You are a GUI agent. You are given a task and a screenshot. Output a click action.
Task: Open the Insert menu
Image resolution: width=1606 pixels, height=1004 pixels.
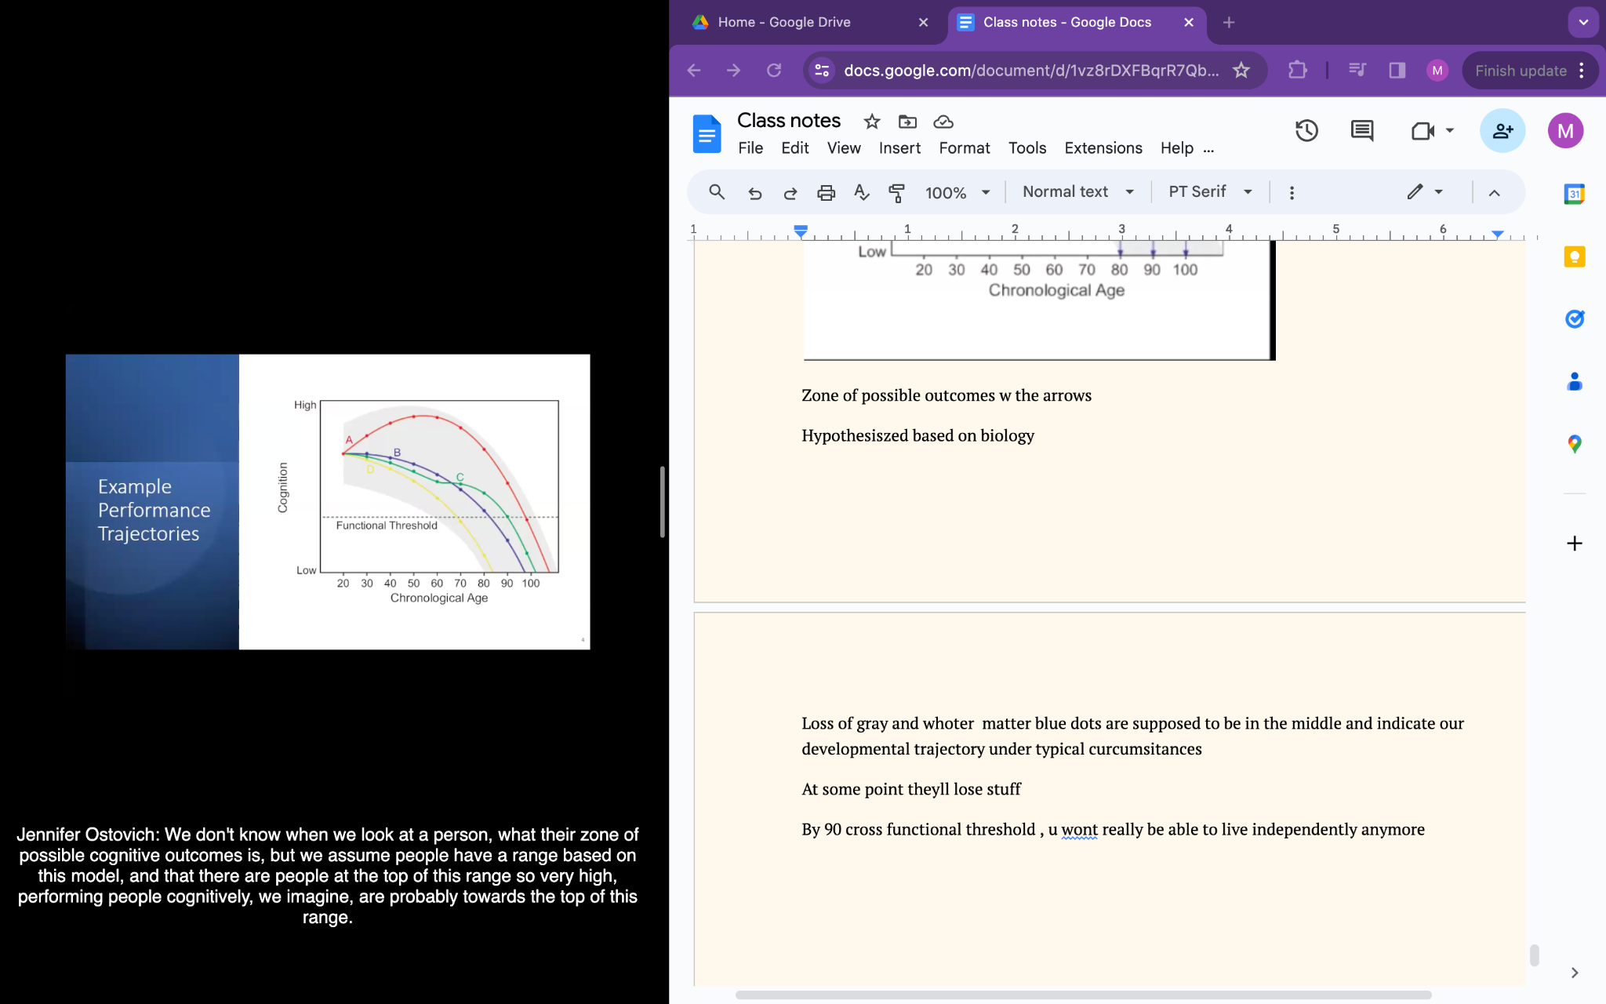[x=899, y=148]
